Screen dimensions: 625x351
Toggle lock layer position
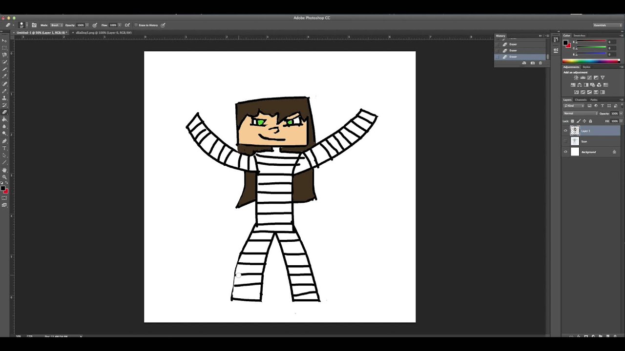pyautogui.click(x=584, y=121)
